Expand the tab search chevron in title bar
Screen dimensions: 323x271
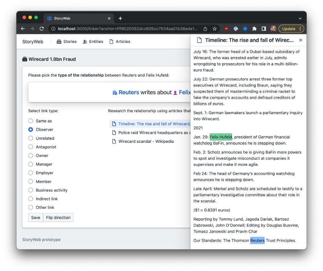pos(300,19)
